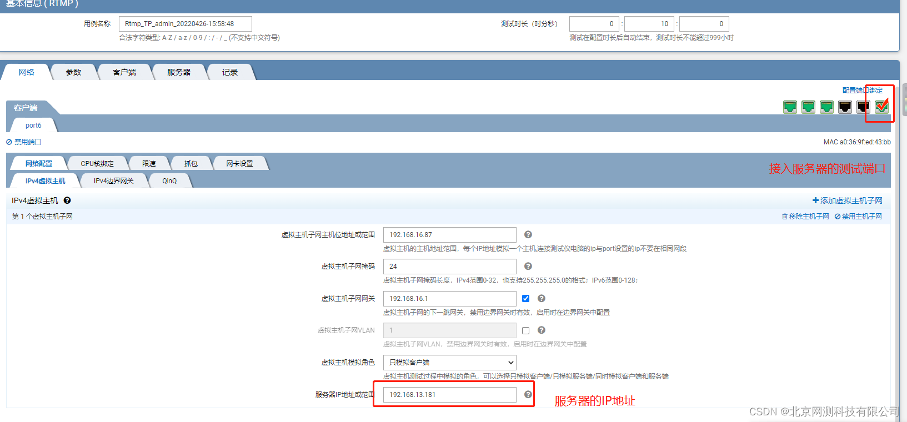This screenshot has height=422, width=907.
Task: Focus the 用例名称 input field
Action: 186,24
